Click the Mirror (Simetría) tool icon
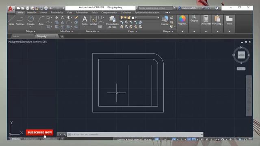The height and width of the screenshot is (146, 260). pos(62,22)
